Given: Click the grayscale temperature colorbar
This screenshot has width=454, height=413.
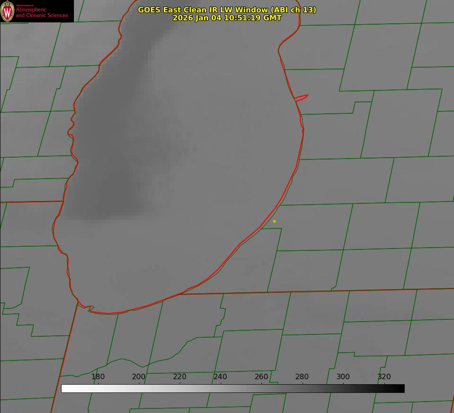Looking at the screenshot, I should (233, 388).
